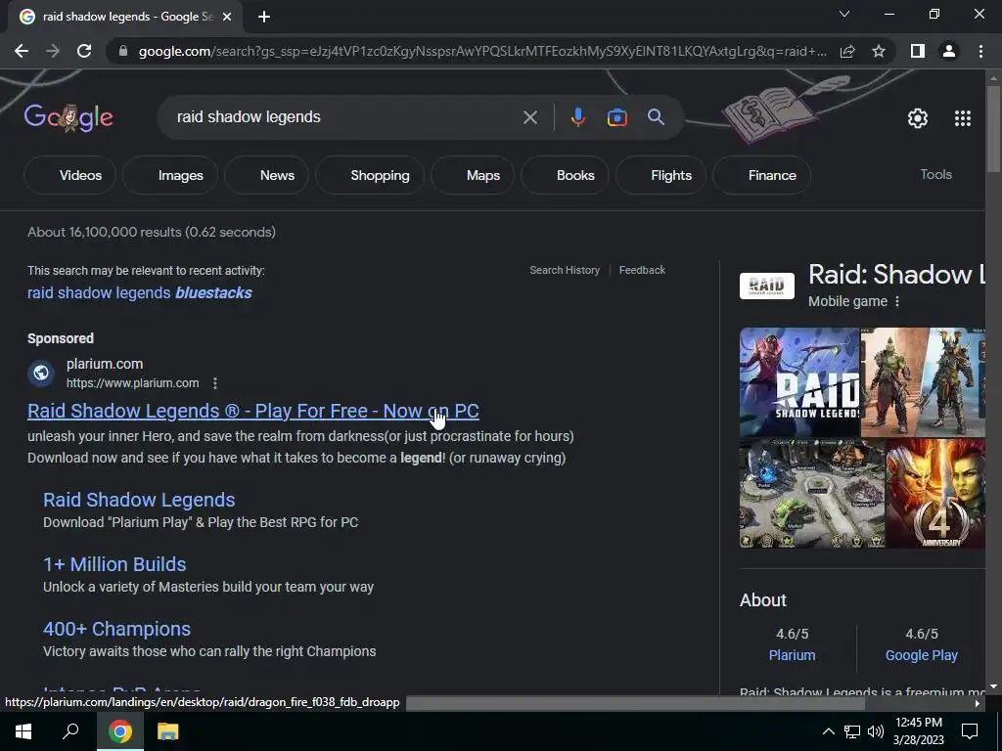The height and width of the screenshot is (751, 1002).
Task: Clear the search box with X
Action: pos(529,117)
